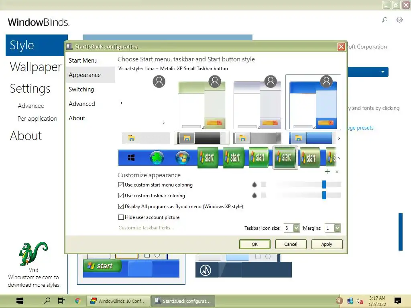Adjust the start menu coloring slider
Image resolution: width=411 pixels, height=308 pixels.
point(324,184)
